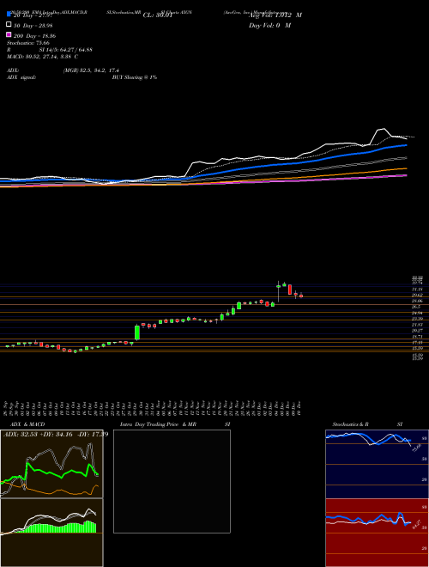Click the 'Stochastics: 73.66' reading
429x567 pixels.
tap(27, 43)
